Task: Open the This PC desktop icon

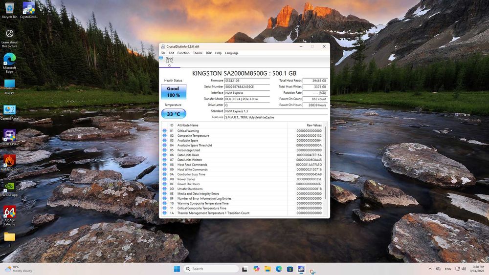Action: [x=9, y=87]
